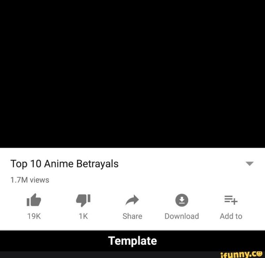The height and width of the screenshot is (258, 265).
Task: Click the number 10 in video title
Action: pyautogui.click(x=36, y=164)
